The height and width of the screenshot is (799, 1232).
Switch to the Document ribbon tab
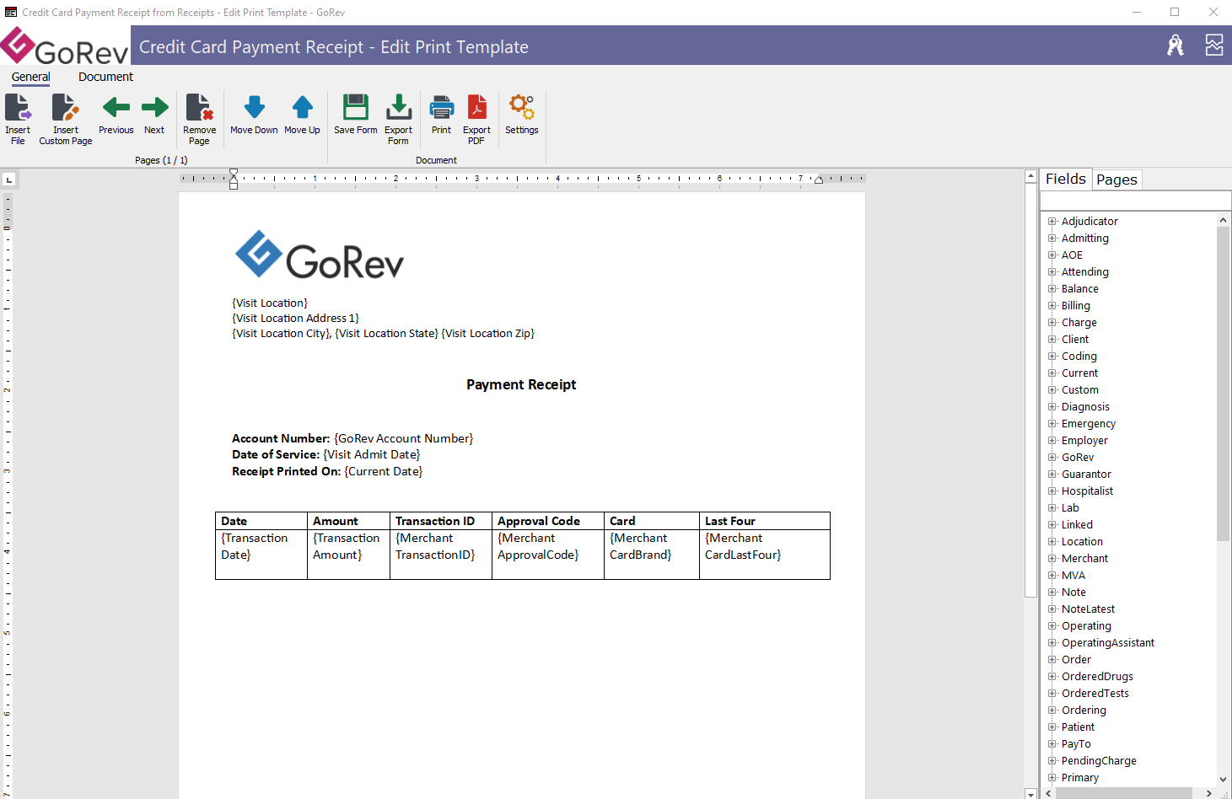click(x=105, y=77)
